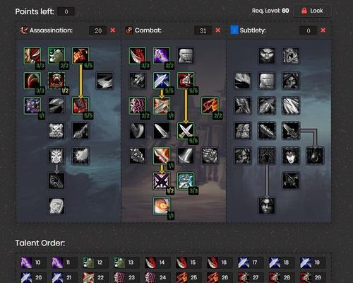Click the Seal Fate talent icon

pyautogui.click(x=56, y=181)
